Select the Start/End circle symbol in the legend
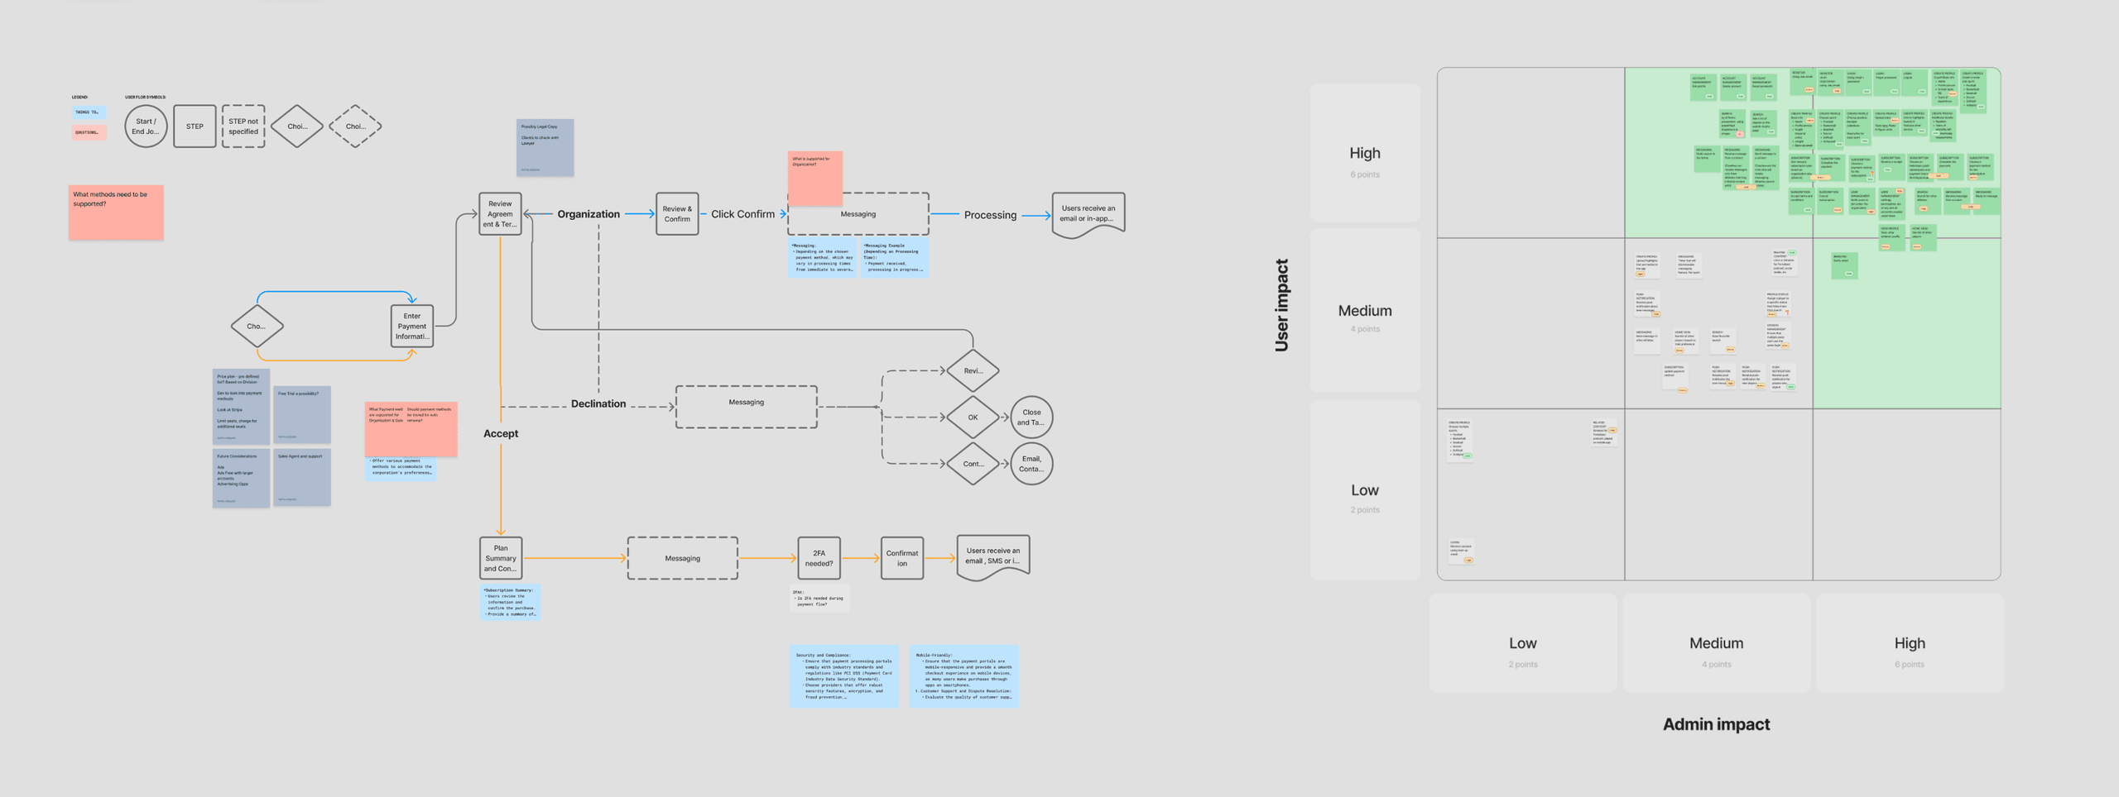Viewport: 2119px width, 797px height. pos(146,126)
